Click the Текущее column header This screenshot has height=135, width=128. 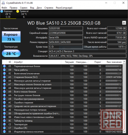(68, 62)
